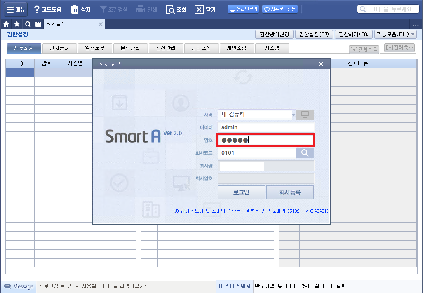Click the 회사등록 button

290,192
